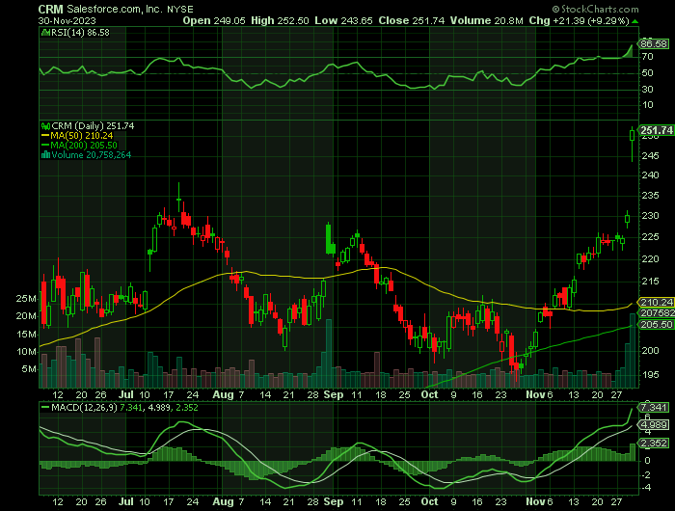Click the green dash marker before MACD(12,26,9)
This screenshot has height=511, width=675.
(x=45, y=407)
